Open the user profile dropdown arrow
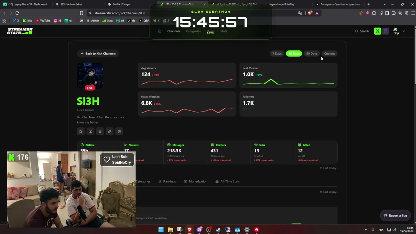The height and width of the screenshot is (234, 416). tap(404, 31)
